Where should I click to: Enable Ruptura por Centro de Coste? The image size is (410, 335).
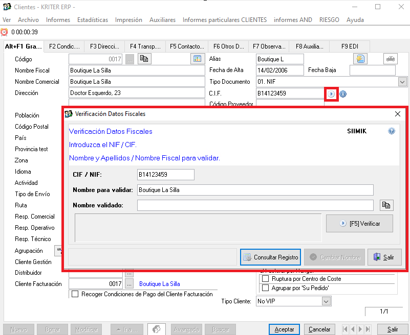coord(265,279)
